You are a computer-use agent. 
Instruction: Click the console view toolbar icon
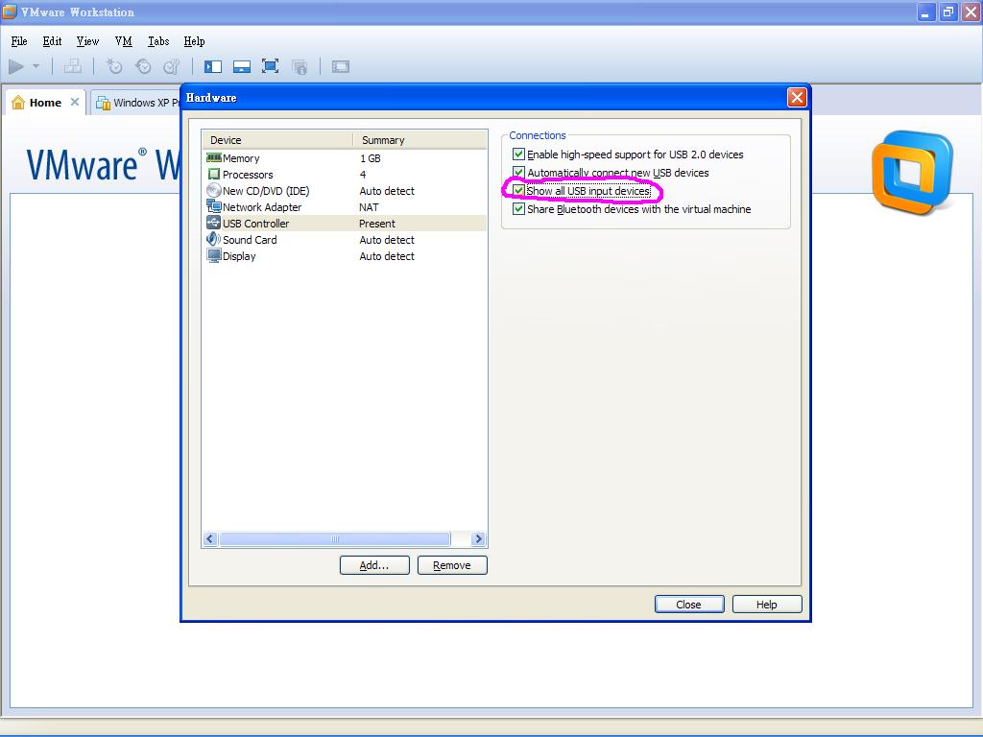point(341,66)
